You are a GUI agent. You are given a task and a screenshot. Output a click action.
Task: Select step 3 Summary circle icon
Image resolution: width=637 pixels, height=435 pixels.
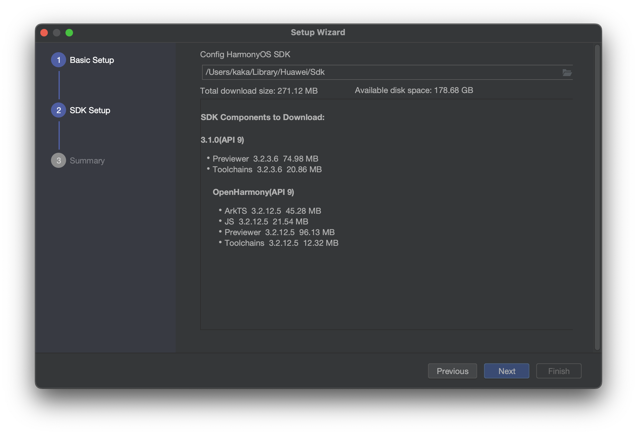[x=59, y=160]
